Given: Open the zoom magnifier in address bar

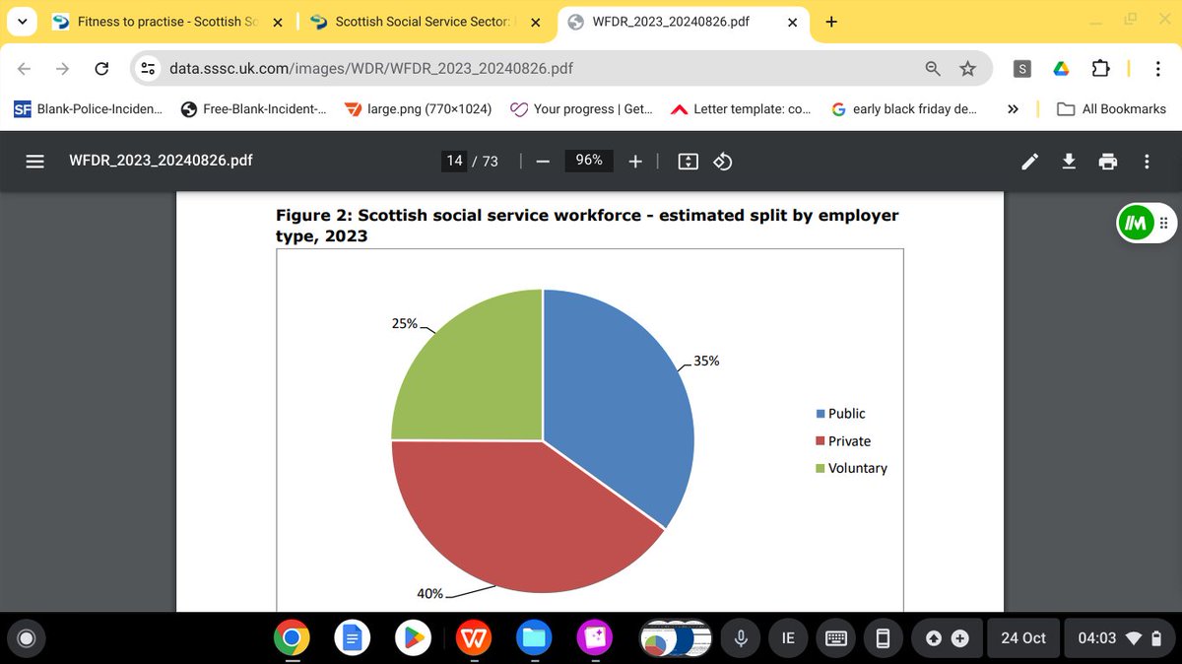Looking at the screenshot, I should [x=932, y=69].
